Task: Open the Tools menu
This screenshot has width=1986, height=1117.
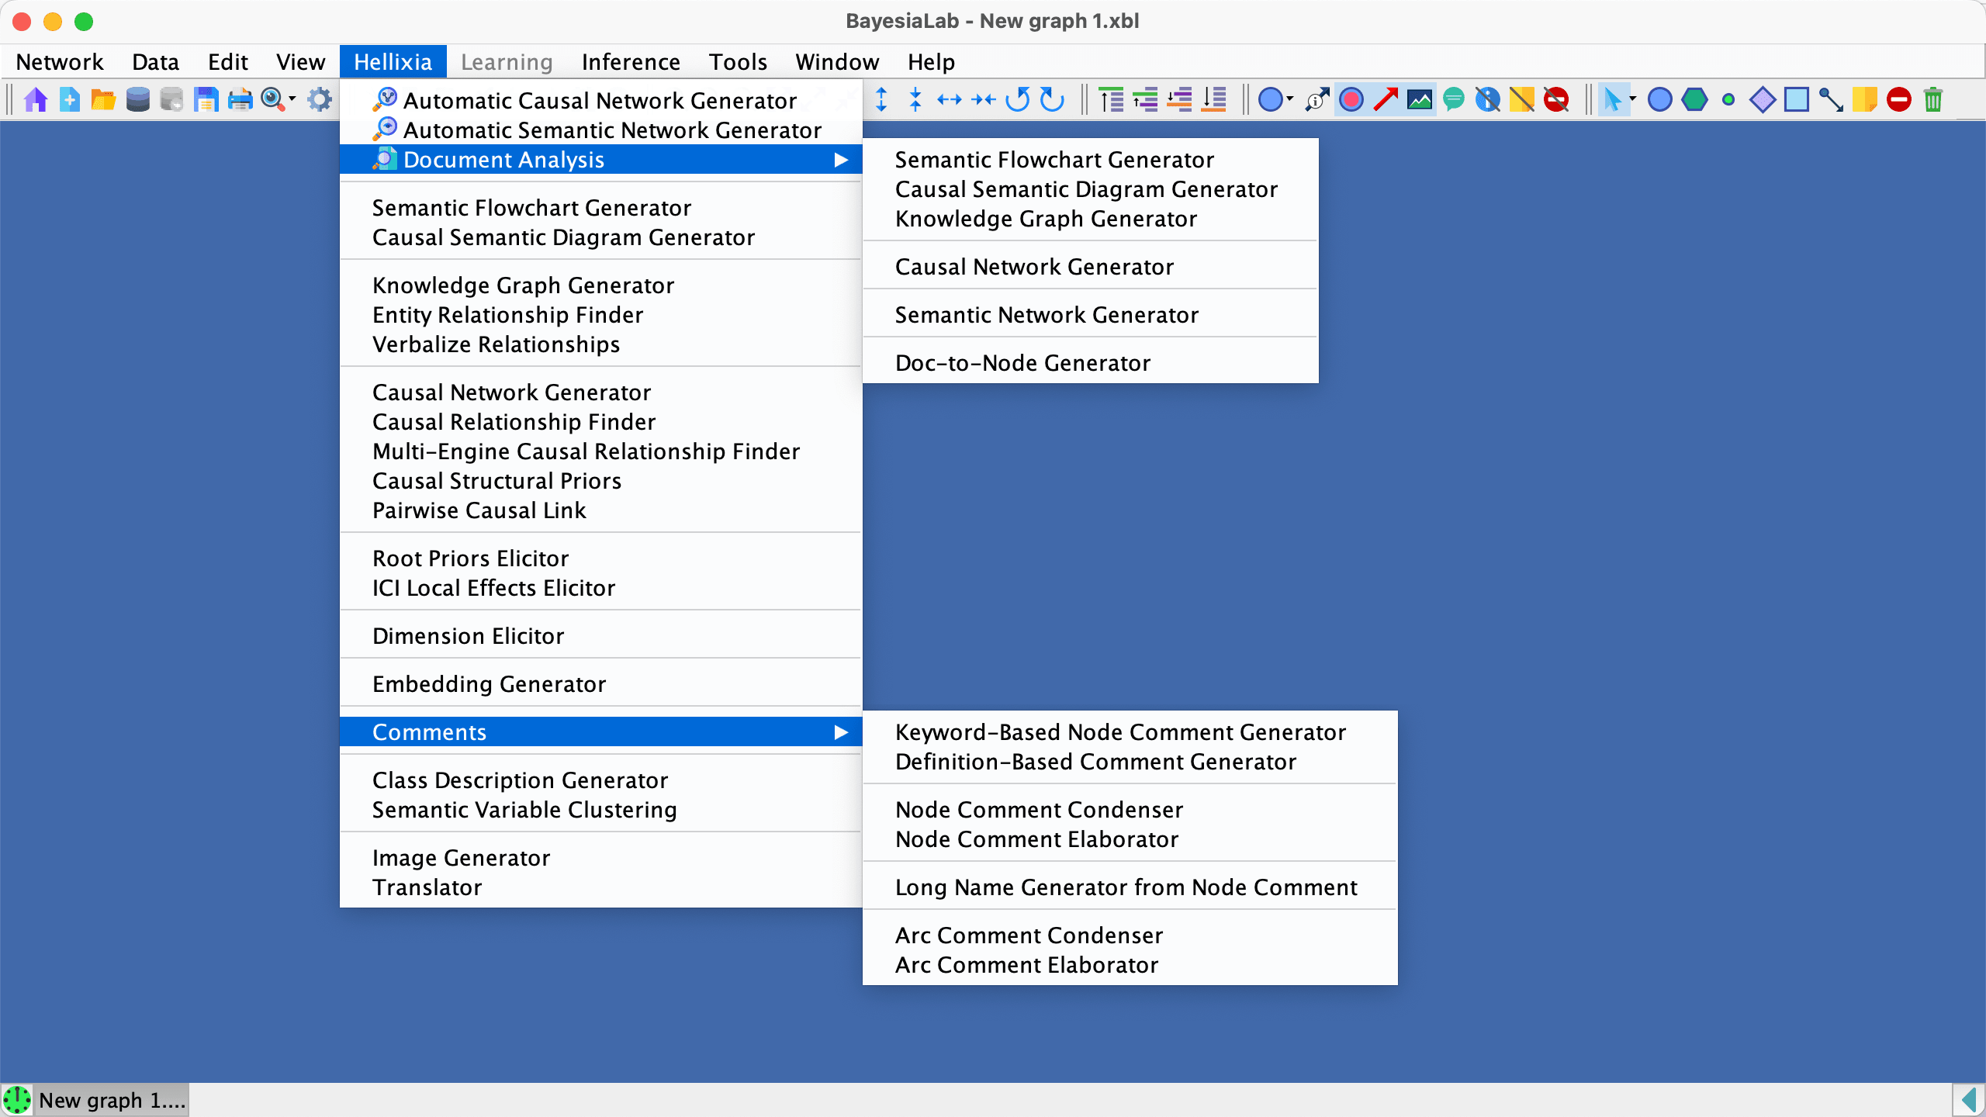Action: [x=738, y=61]
